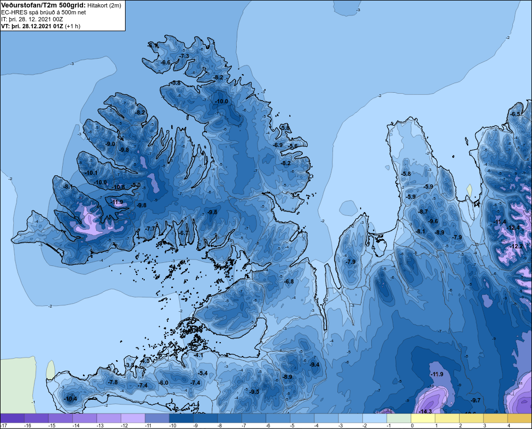The image size is (532, 429).
Task: Click the -5.0 temperature label
Action: (x=136, y=185)
